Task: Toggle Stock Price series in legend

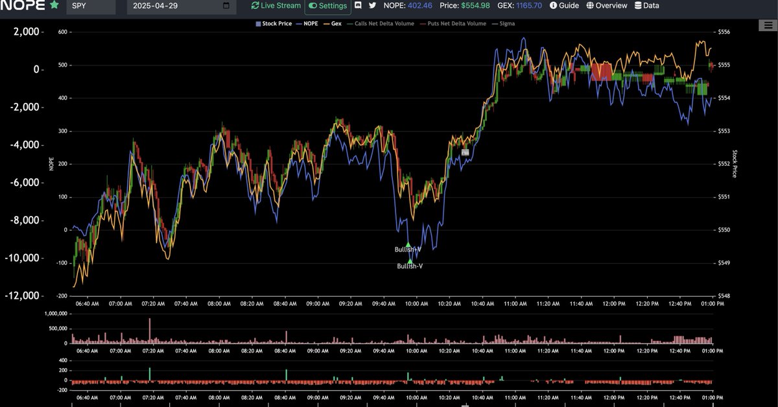Action: click(274, 24)
